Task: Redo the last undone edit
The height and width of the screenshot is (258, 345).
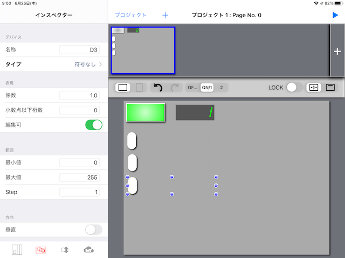Action: [x=175, y=88]
